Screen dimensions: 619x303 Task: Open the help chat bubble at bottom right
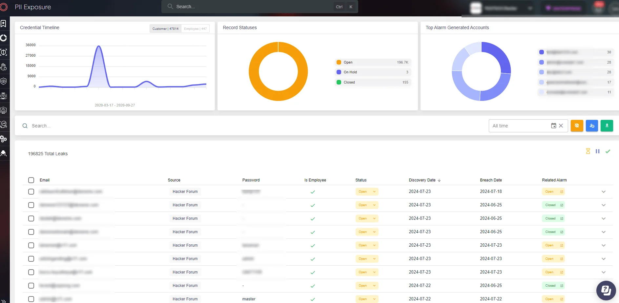coord(606,290)
